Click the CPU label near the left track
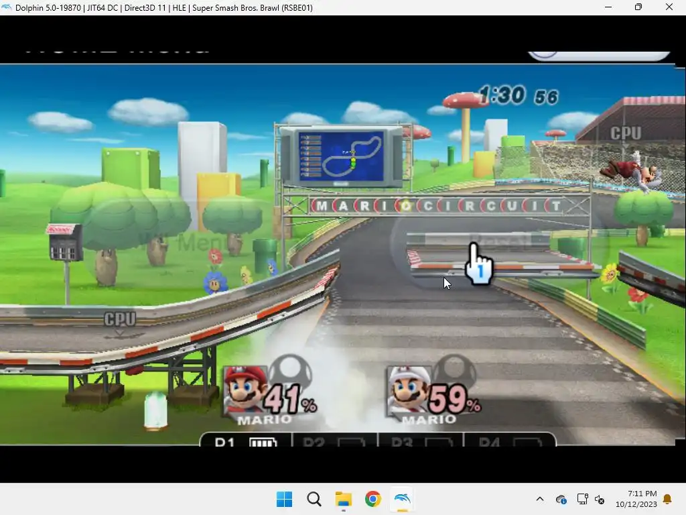The width and height of the screenshot is (686, 515). [x=120, y=319]
